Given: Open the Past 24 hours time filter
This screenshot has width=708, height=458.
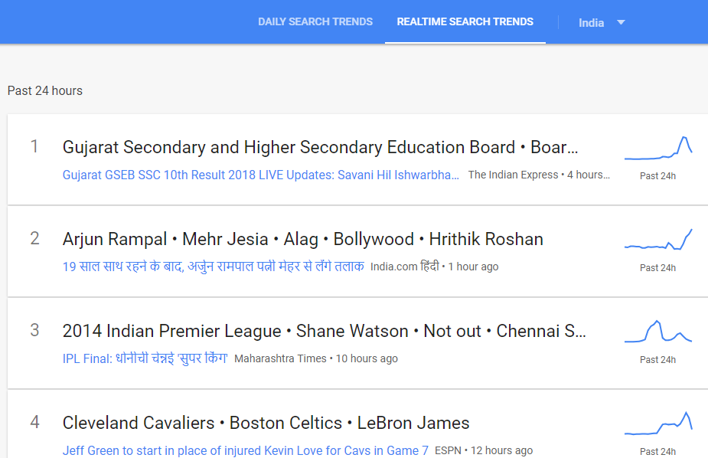Looking at the screenshot, I should click(44, 90).
